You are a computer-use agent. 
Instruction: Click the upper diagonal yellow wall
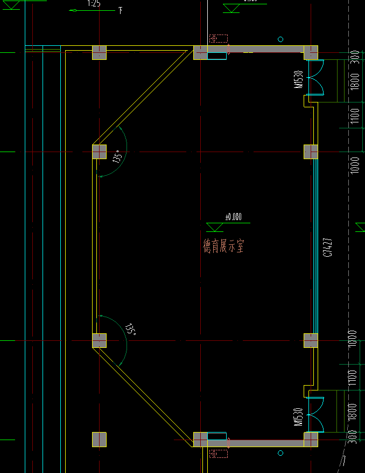coord(143,97)
